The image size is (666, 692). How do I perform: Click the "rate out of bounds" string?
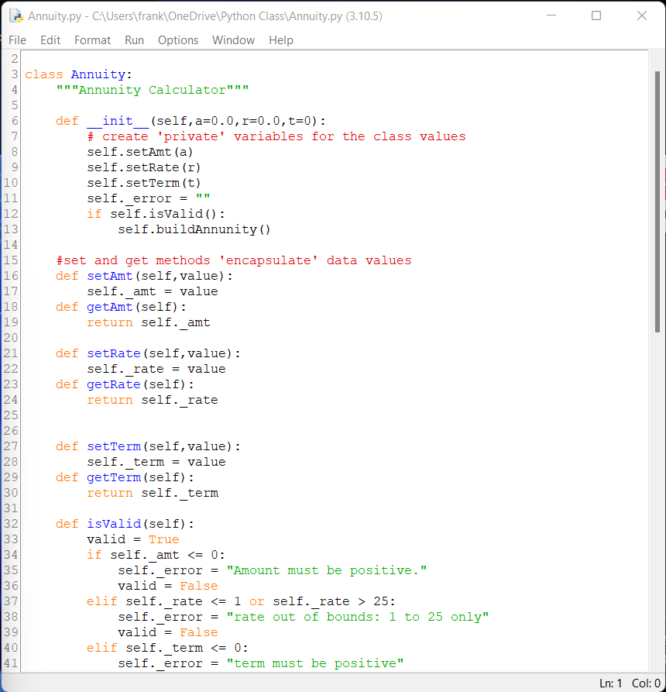pyautogui.click(x=357, y=617)
